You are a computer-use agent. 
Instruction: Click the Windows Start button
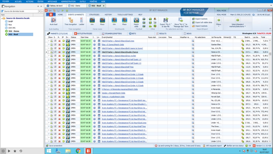click(x=49, y=151)
